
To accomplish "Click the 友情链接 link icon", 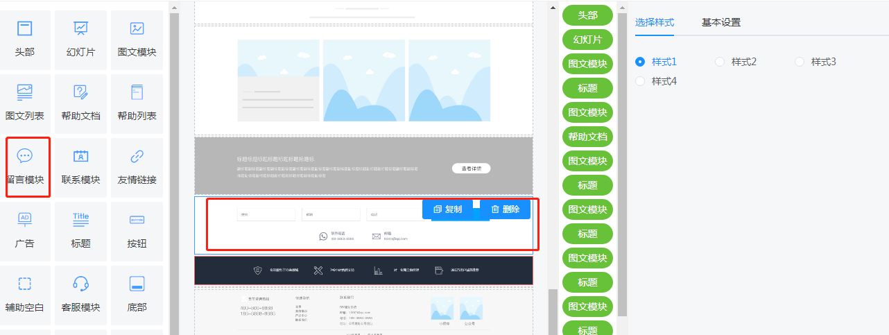I will tap(137, 156).
